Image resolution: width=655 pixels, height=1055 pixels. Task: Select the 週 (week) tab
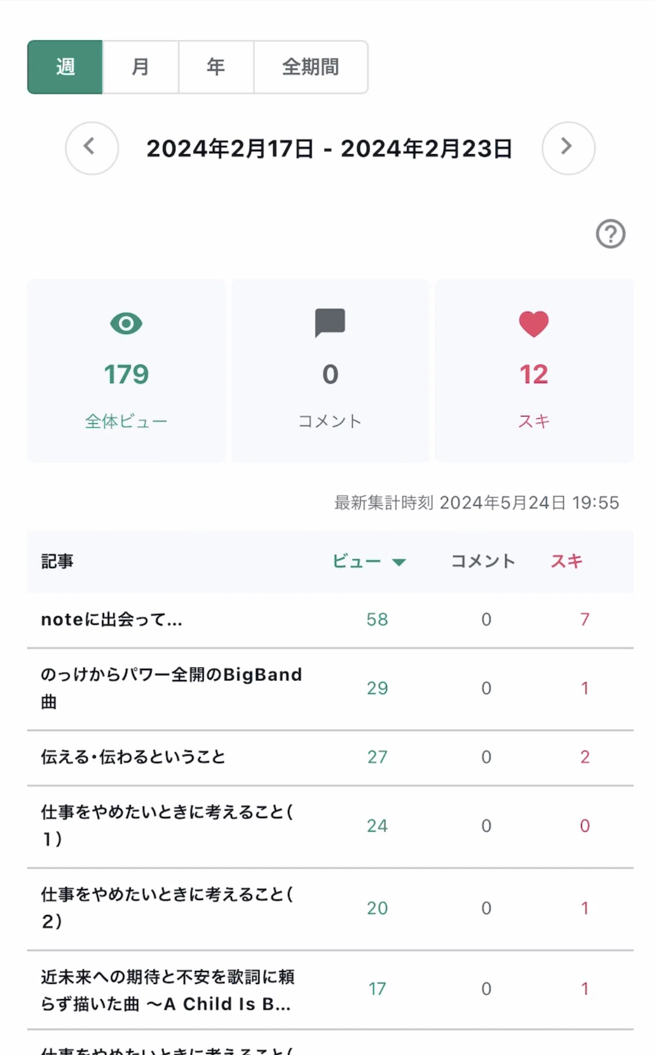[x=65, y=67]
